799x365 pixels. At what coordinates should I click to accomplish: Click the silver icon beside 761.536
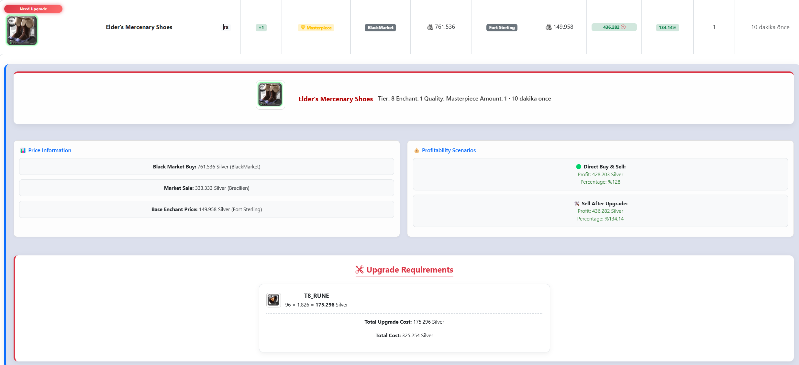[430, 27]
